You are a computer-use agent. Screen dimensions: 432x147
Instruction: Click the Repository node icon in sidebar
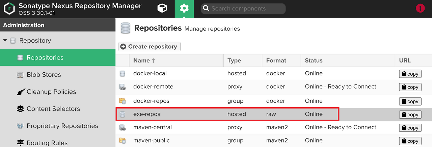point(13,41)
